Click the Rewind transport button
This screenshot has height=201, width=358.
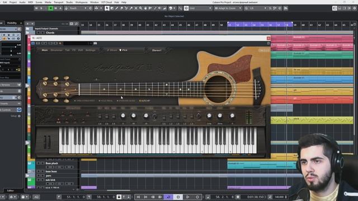click(x=153, y=197)
